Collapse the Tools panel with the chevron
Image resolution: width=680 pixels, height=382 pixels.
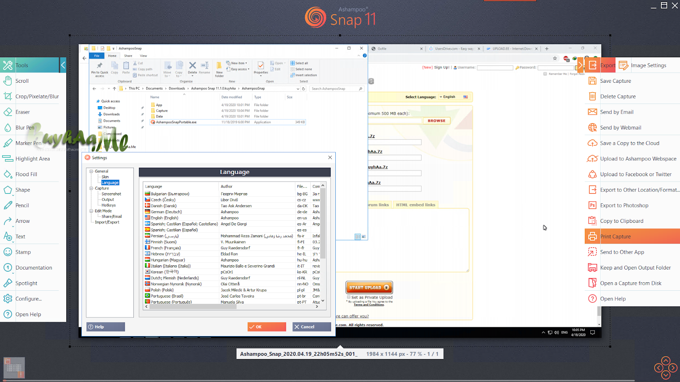[x=63, y=65]
